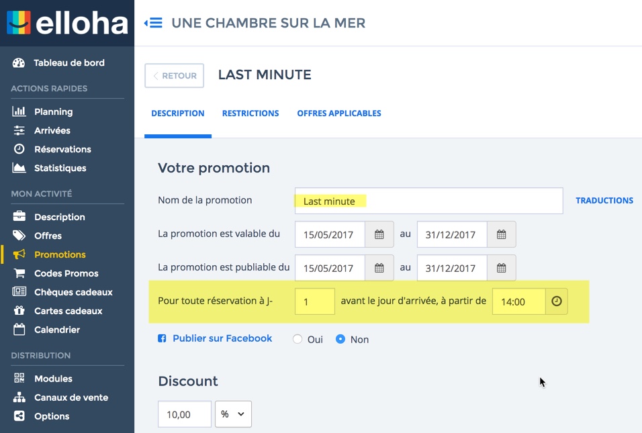This screenshot has height=433, width=642.
Task: Click the Promotions megaphone icon
Action: pos(19,254)
